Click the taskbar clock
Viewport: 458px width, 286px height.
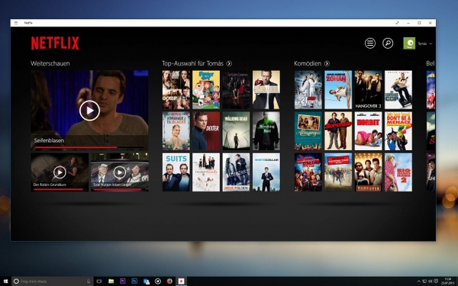click(x=447, y=281)
